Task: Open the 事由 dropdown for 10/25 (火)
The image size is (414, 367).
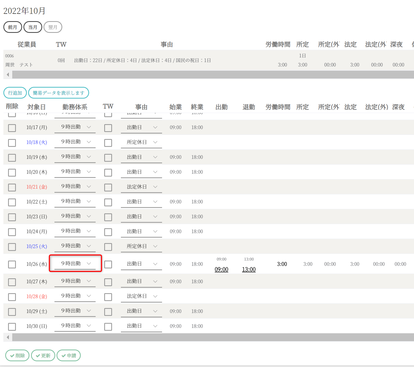Action: 141,246
